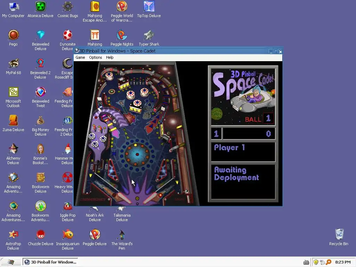Select the MyPal 68 raccoon icon
This screenshot has height=267, width=356.
tap(14, 66)
